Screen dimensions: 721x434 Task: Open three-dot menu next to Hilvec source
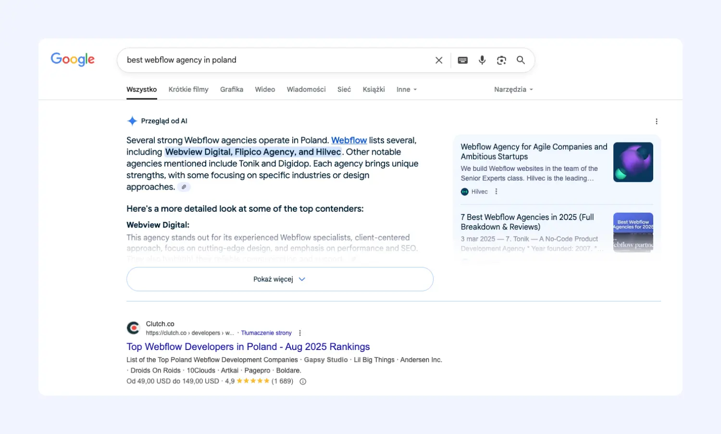pyautogui.click(x=496, y=192)
